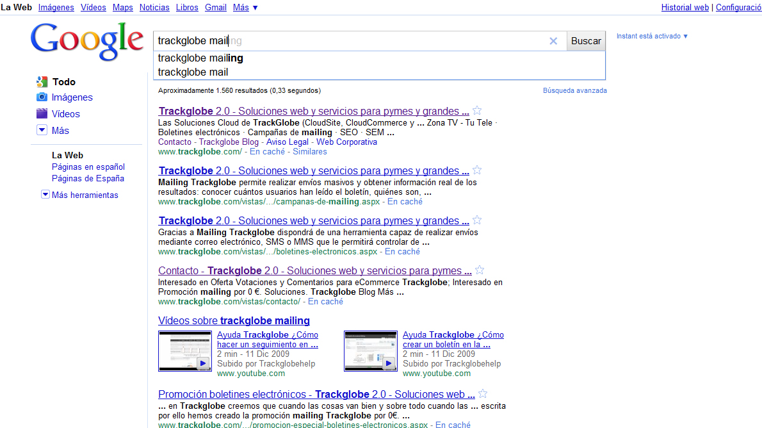Open the Web Corporativa sitelink

click(346, 142)
